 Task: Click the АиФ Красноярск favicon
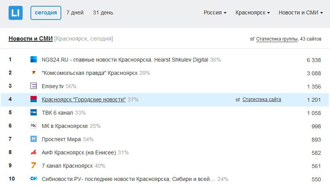coord(34,152)
